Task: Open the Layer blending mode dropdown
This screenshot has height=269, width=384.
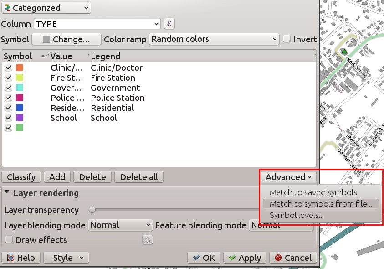Action: click(120, 225)
